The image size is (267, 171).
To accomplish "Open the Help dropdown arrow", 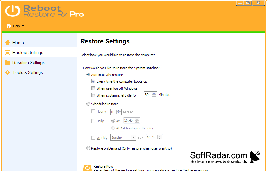I will pos(23,26).
